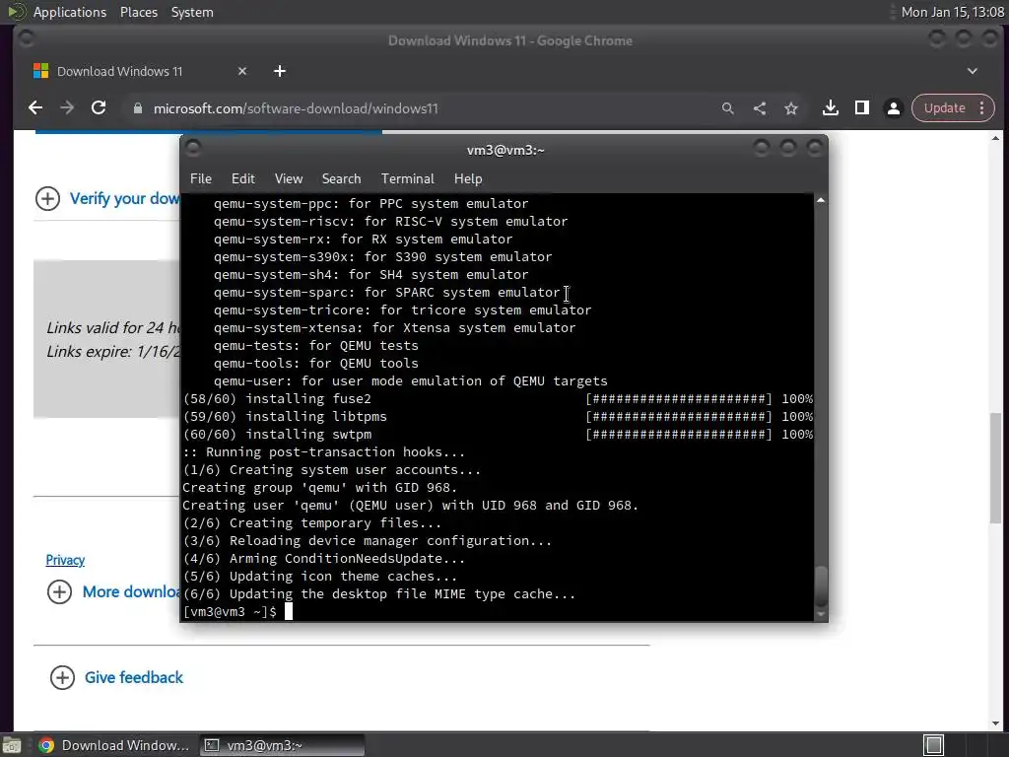Click the clock showing Mon Jan 15
This screenshot has width=1009, height=757.
pos(953,12)
